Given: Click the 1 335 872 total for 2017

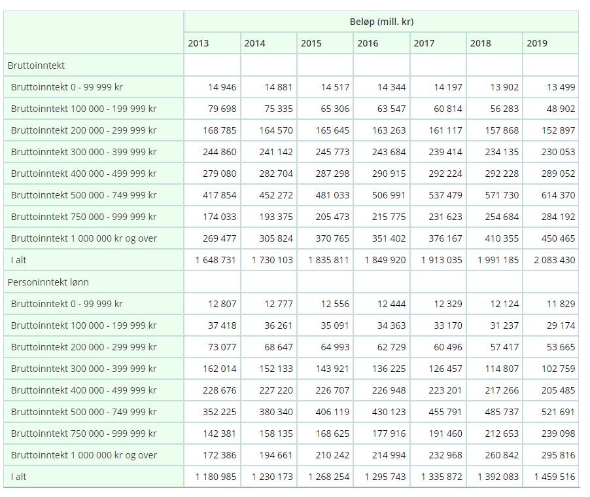Looking at the screenshot, I should click(x=442, y=477).
